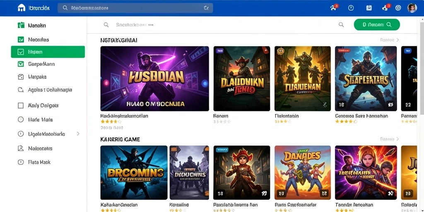Click the home logo icon in header
The width and height of the screenshot is (424, 212).
pos(21,8)
